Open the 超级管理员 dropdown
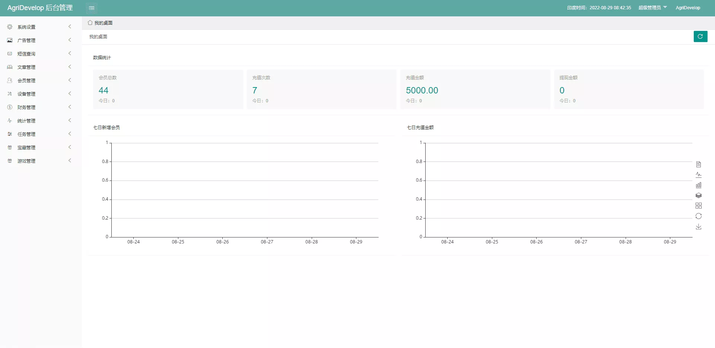Screen dimensions: 715x348 [x=652, y=8]
